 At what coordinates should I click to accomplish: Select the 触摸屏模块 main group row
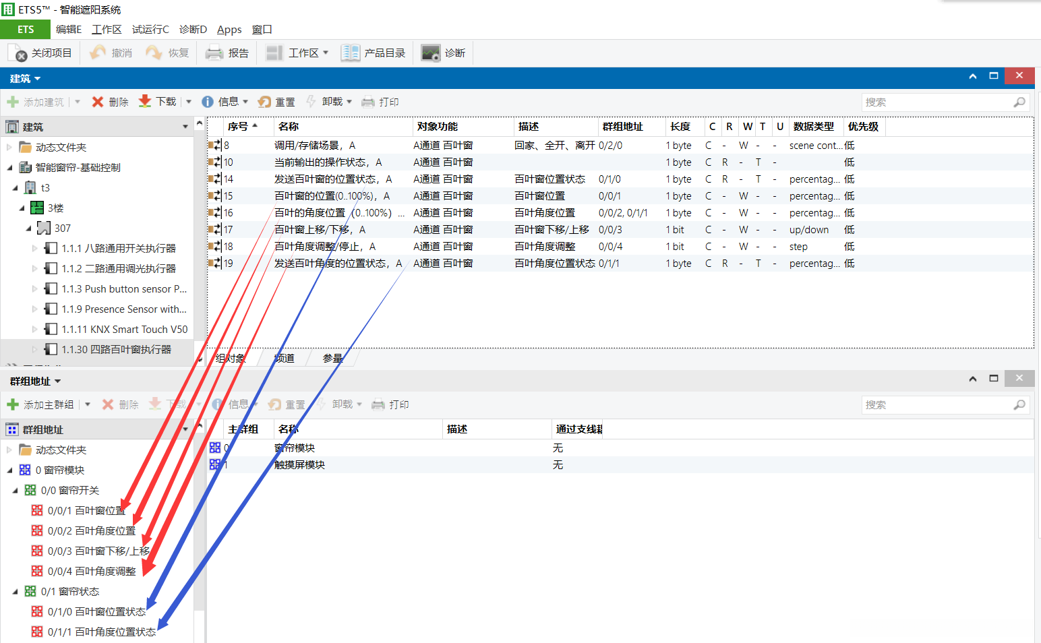pyautogui.click(x=620, y=464)
